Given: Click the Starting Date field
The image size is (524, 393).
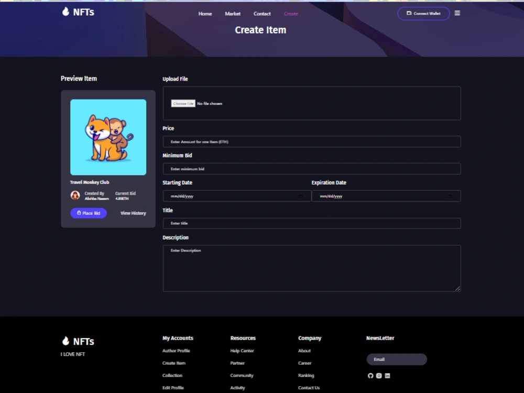Looking at the screenshot, I should click(x=237, y=196).
